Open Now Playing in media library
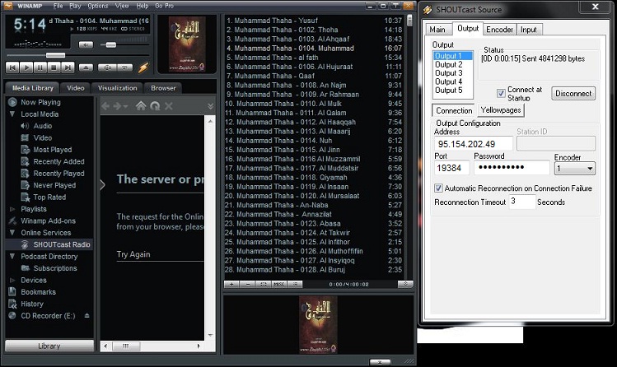The height and width of the screenshot is (367, 617). pyautogui.click(x=40, y=102)
